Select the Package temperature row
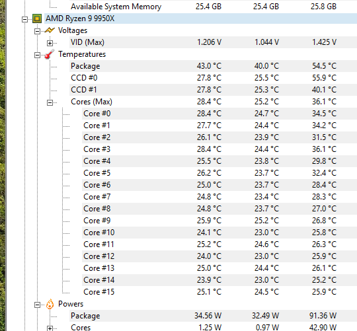The image size is (357, 331). pyautogui.click(x=213, y=66)
